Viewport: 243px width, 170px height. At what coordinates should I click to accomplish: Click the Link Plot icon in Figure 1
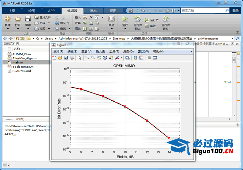127,58
